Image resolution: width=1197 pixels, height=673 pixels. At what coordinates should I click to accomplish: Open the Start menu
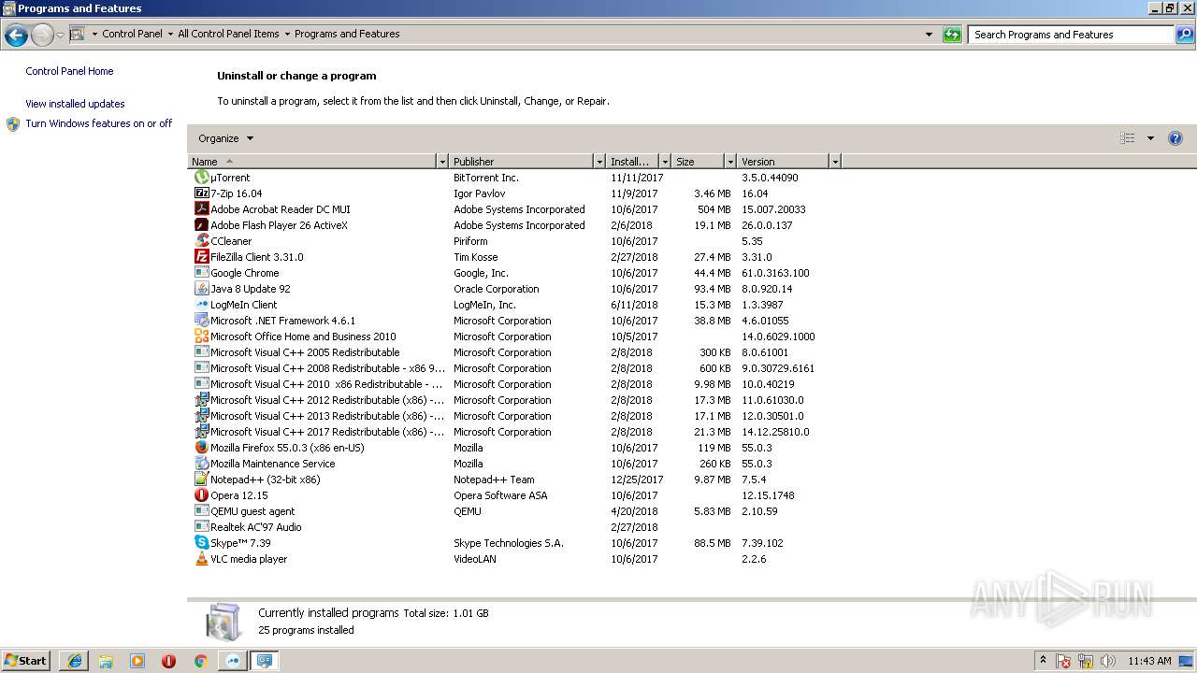coord(26,661)
